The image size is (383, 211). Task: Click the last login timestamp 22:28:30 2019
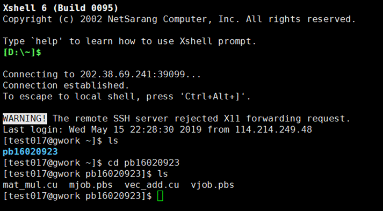(x=165, y=129)
